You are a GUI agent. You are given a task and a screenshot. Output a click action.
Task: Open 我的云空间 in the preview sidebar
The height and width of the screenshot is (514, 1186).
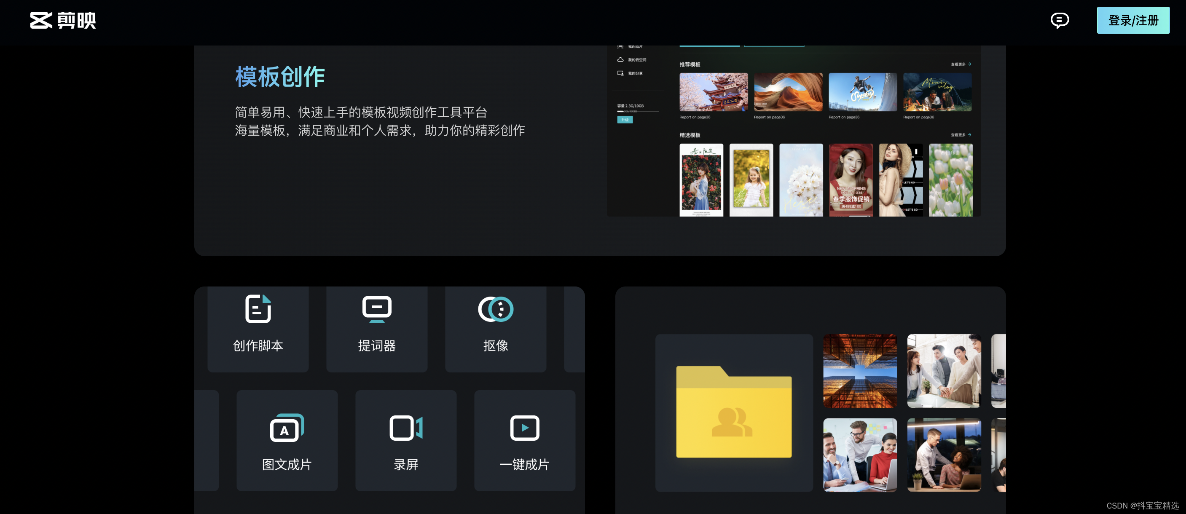coord(636,60)
